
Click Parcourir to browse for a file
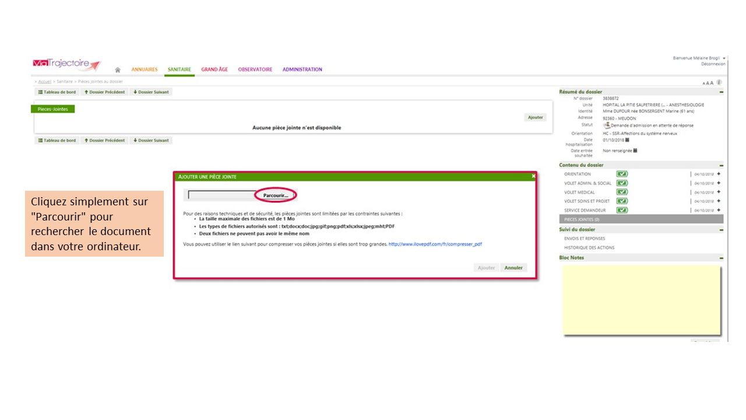click(x=276, y=195)
